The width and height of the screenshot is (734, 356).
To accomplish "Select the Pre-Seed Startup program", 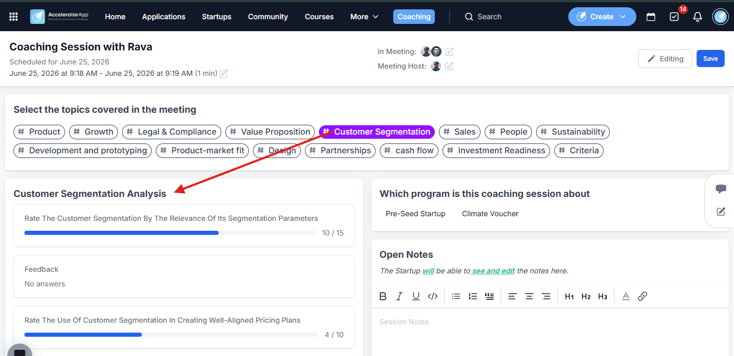I will point(416,214).
